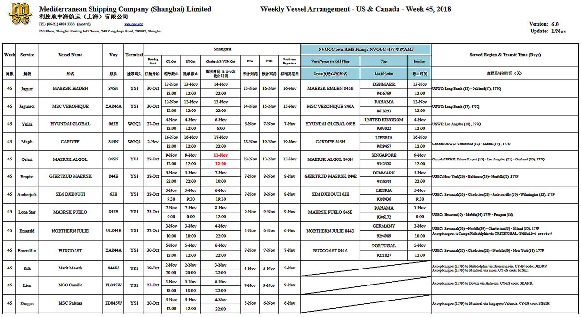The image size is (581, 317).
Task: Select the Service column header
Action: coord(27,55)
